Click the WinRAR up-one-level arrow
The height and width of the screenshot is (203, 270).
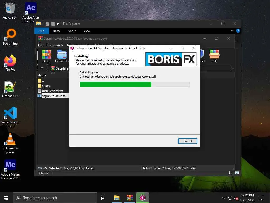(42, 68)
